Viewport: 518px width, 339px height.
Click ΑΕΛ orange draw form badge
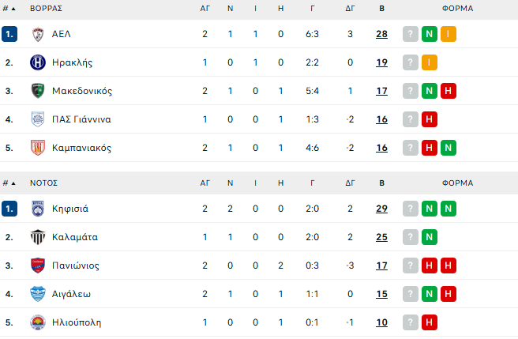448,34
